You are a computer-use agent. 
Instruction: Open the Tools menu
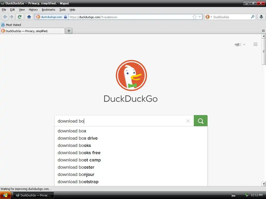(x=62, y=10)
